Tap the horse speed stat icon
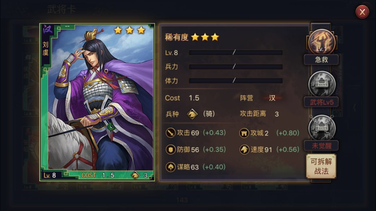 244,150
